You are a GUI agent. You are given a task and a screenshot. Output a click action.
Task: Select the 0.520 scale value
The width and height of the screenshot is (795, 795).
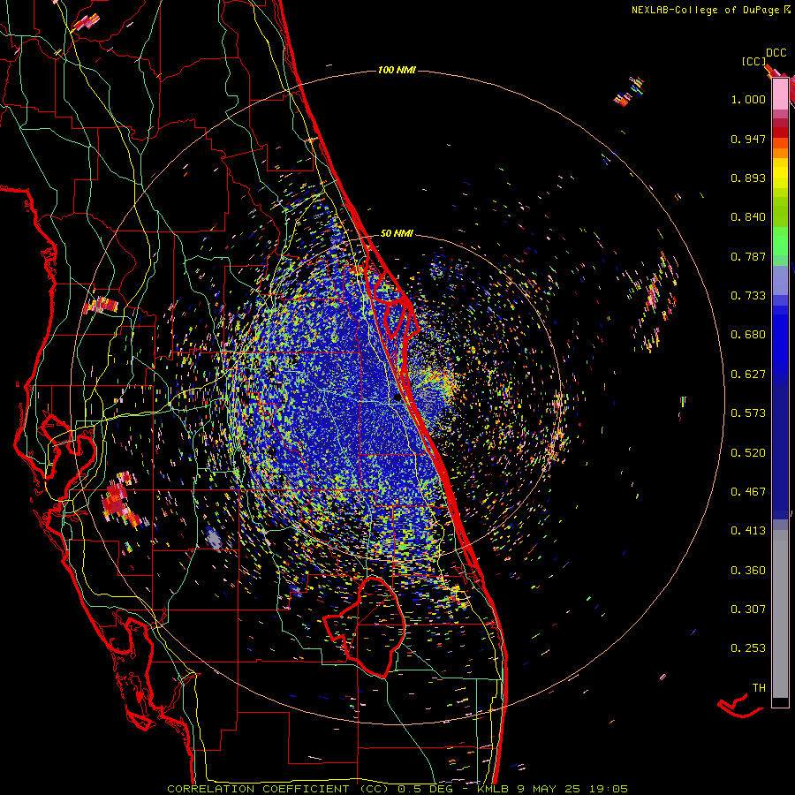(x=748, y=453)
